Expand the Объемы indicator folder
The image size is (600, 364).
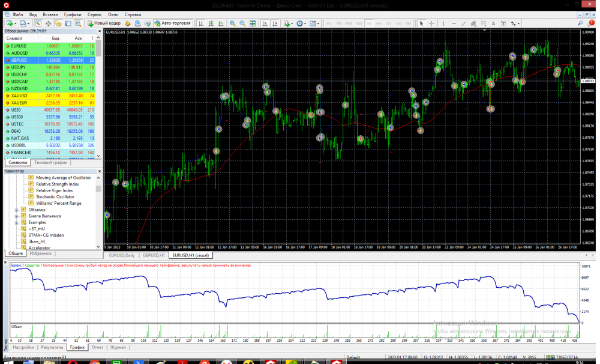(17, 210)
